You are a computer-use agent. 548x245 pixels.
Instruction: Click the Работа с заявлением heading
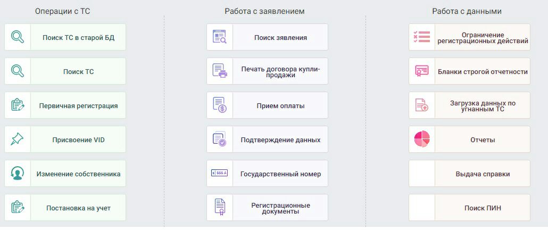(264, 11)
